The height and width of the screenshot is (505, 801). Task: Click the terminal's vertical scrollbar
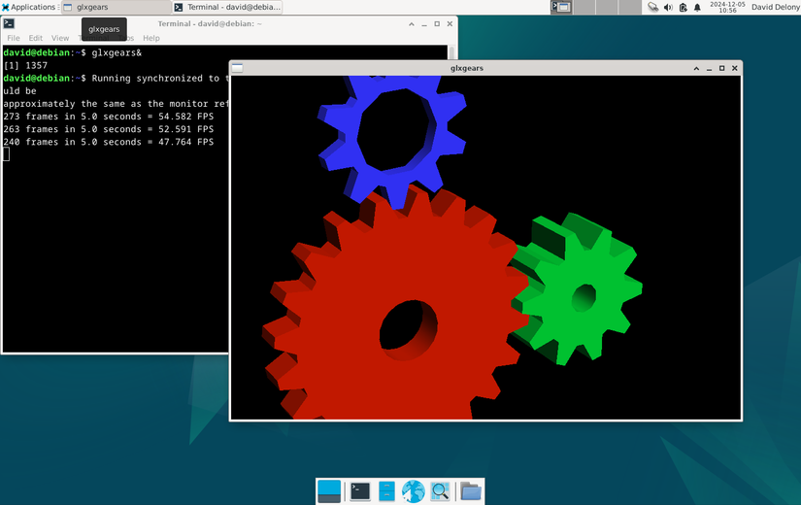[x=451, y=54]
